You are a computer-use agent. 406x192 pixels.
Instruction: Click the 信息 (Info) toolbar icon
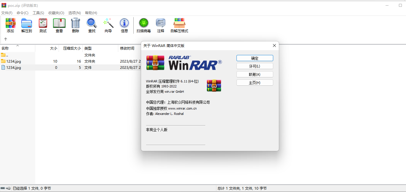click(x=124, y=23)
